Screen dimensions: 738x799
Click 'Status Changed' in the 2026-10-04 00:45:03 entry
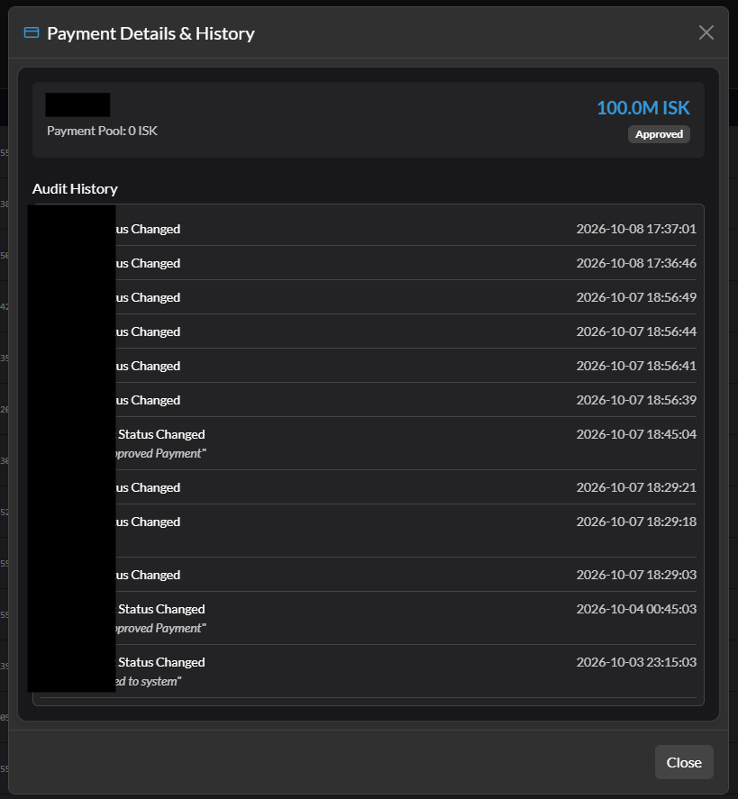coord(161,609)
